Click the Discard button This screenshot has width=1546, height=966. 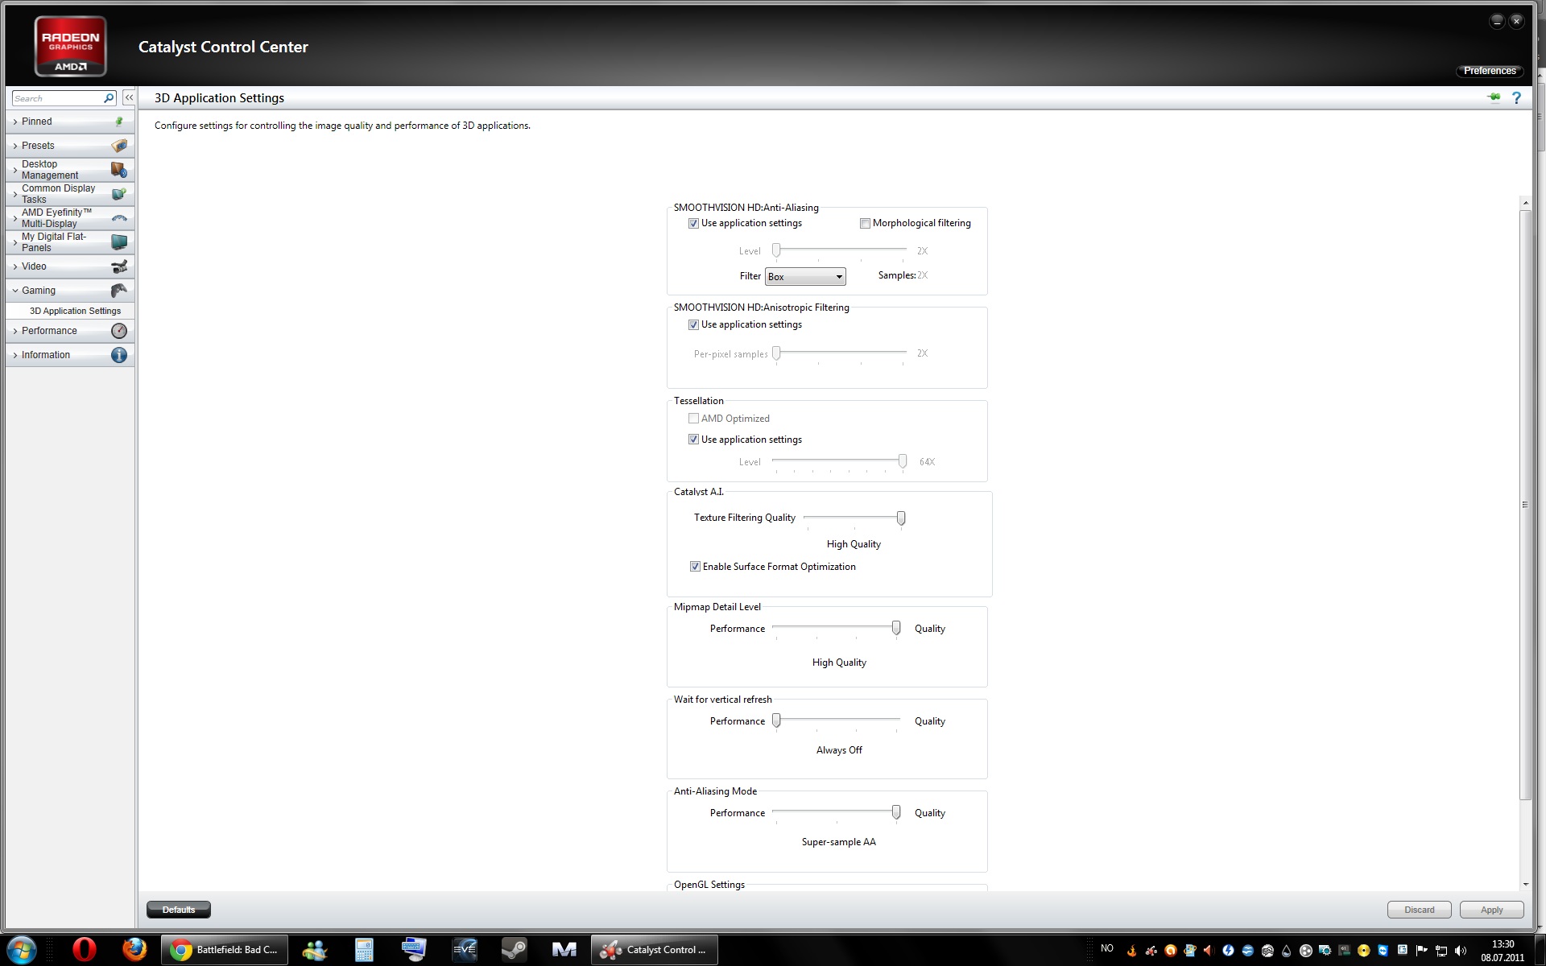click(x=1419, y=910)
